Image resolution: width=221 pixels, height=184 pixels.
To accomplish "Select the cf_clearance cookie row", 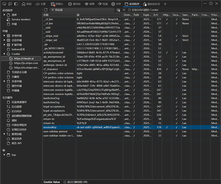I will (131, 69).
